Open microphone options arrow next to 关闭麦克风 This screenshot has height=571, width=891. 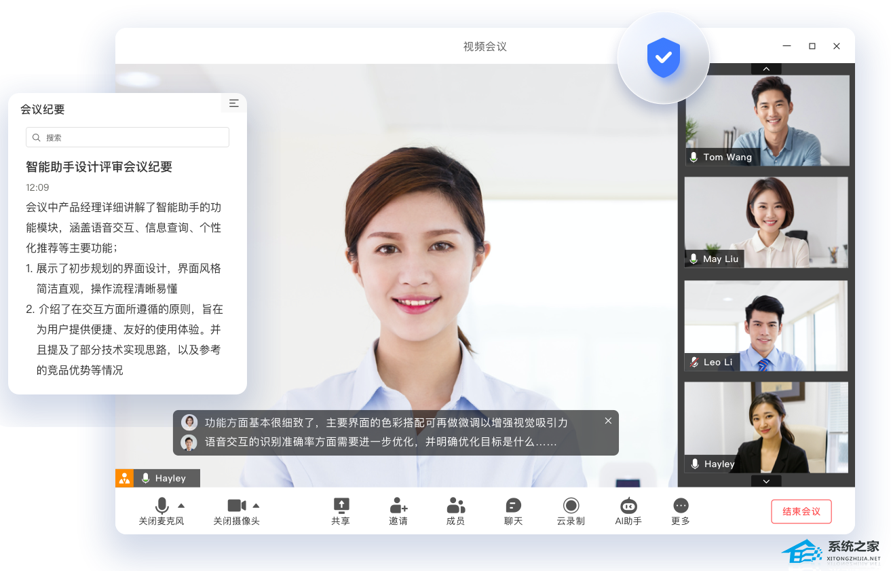[x=181, y=505]
